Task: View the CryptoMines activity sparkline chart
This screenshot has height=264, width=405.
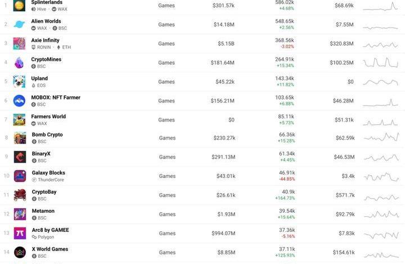Action: tap(380, 62)
